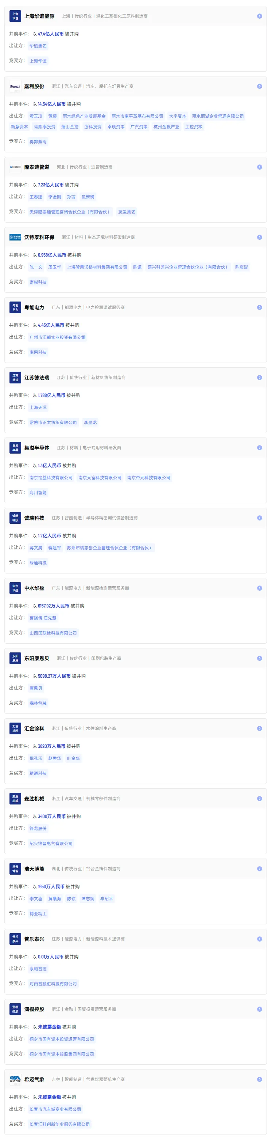This screenshot has width=272, height=1140.
Task: Open details arrow on 润桐控股 card
Action: point(260,1009)
